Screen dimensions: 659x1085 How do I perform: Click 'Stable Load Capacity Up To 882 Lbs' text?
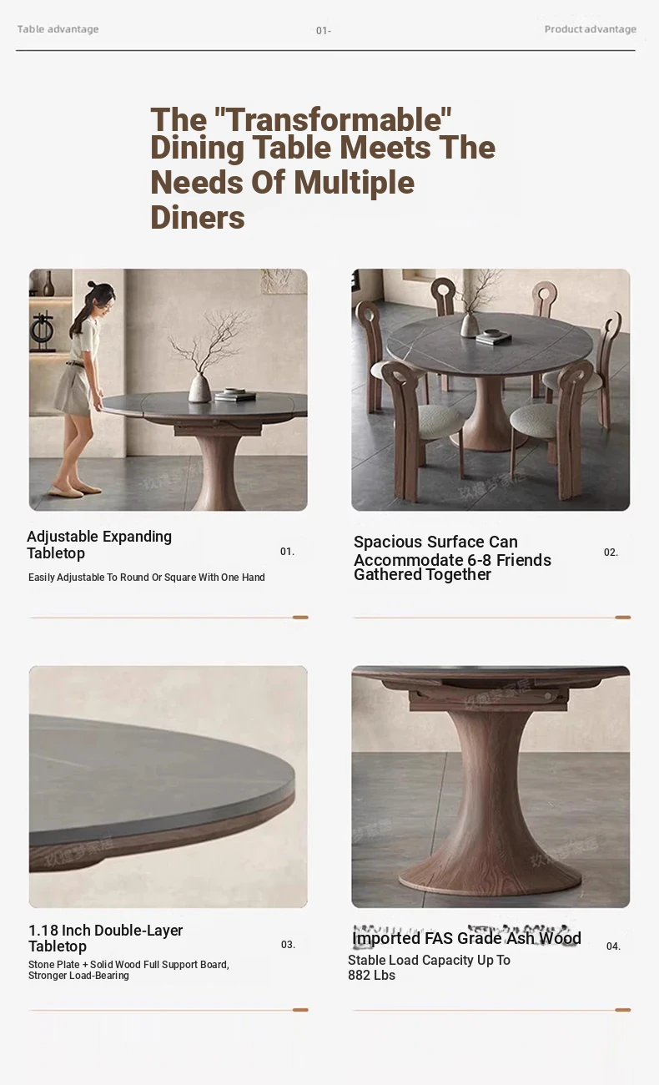(430, 968)
